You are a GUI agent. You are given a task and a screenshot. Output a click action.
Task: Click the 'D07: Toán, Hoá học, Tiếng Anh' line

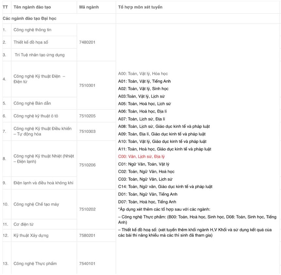[x=147, y=202]
